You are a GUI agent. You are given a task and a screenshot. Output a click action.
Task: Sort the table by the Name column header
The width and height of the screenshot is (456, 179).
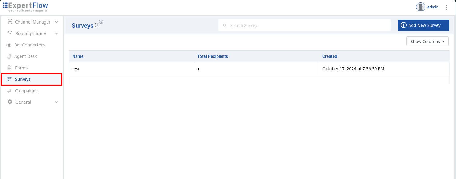pos(78,56)
